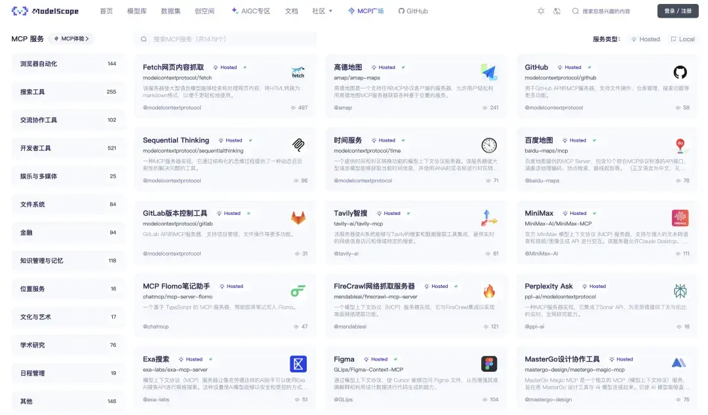
Task: Select the 知识管理与记忆 category
Action: [68, 260]
